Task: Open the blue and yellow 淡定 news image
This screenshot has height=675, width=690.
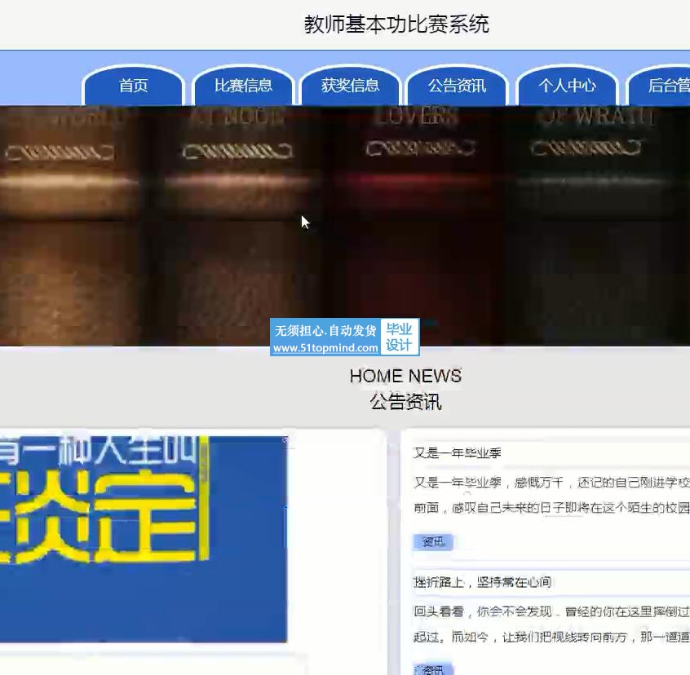Action: pyautogui.click(x=144, y=539)
